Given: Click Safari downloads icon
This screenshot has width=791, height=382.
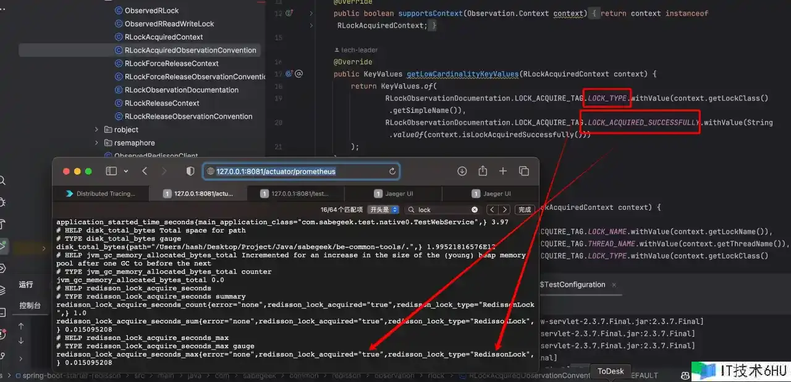Looking at the screenshot, I should (x=462, y=171).
